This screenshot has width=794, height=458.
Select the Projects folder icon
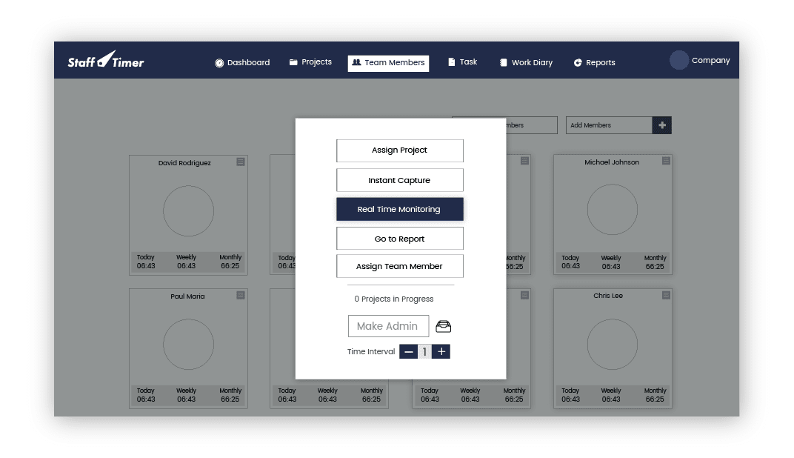click(292, 62)
